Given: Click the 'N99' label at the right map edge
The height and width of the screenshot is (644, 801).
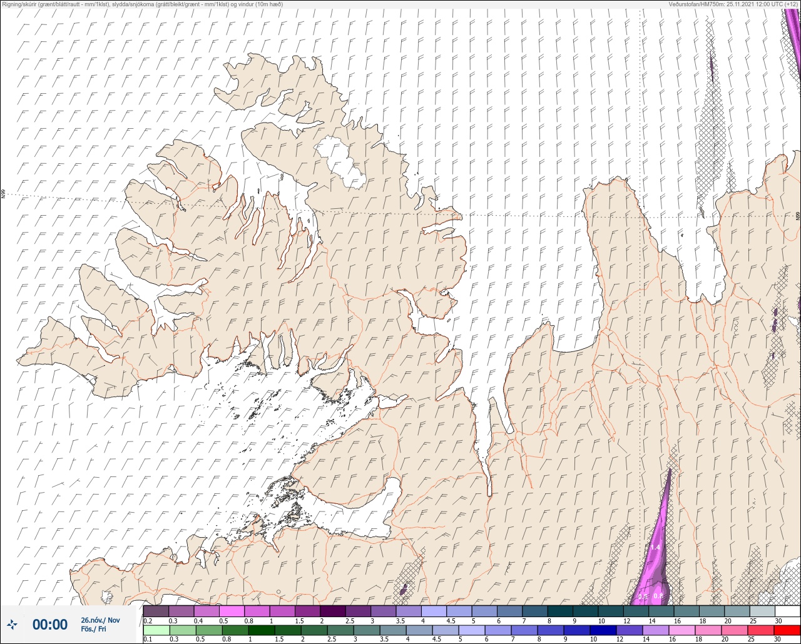Looking at the screenshot, I should click(x=798, y=216).
